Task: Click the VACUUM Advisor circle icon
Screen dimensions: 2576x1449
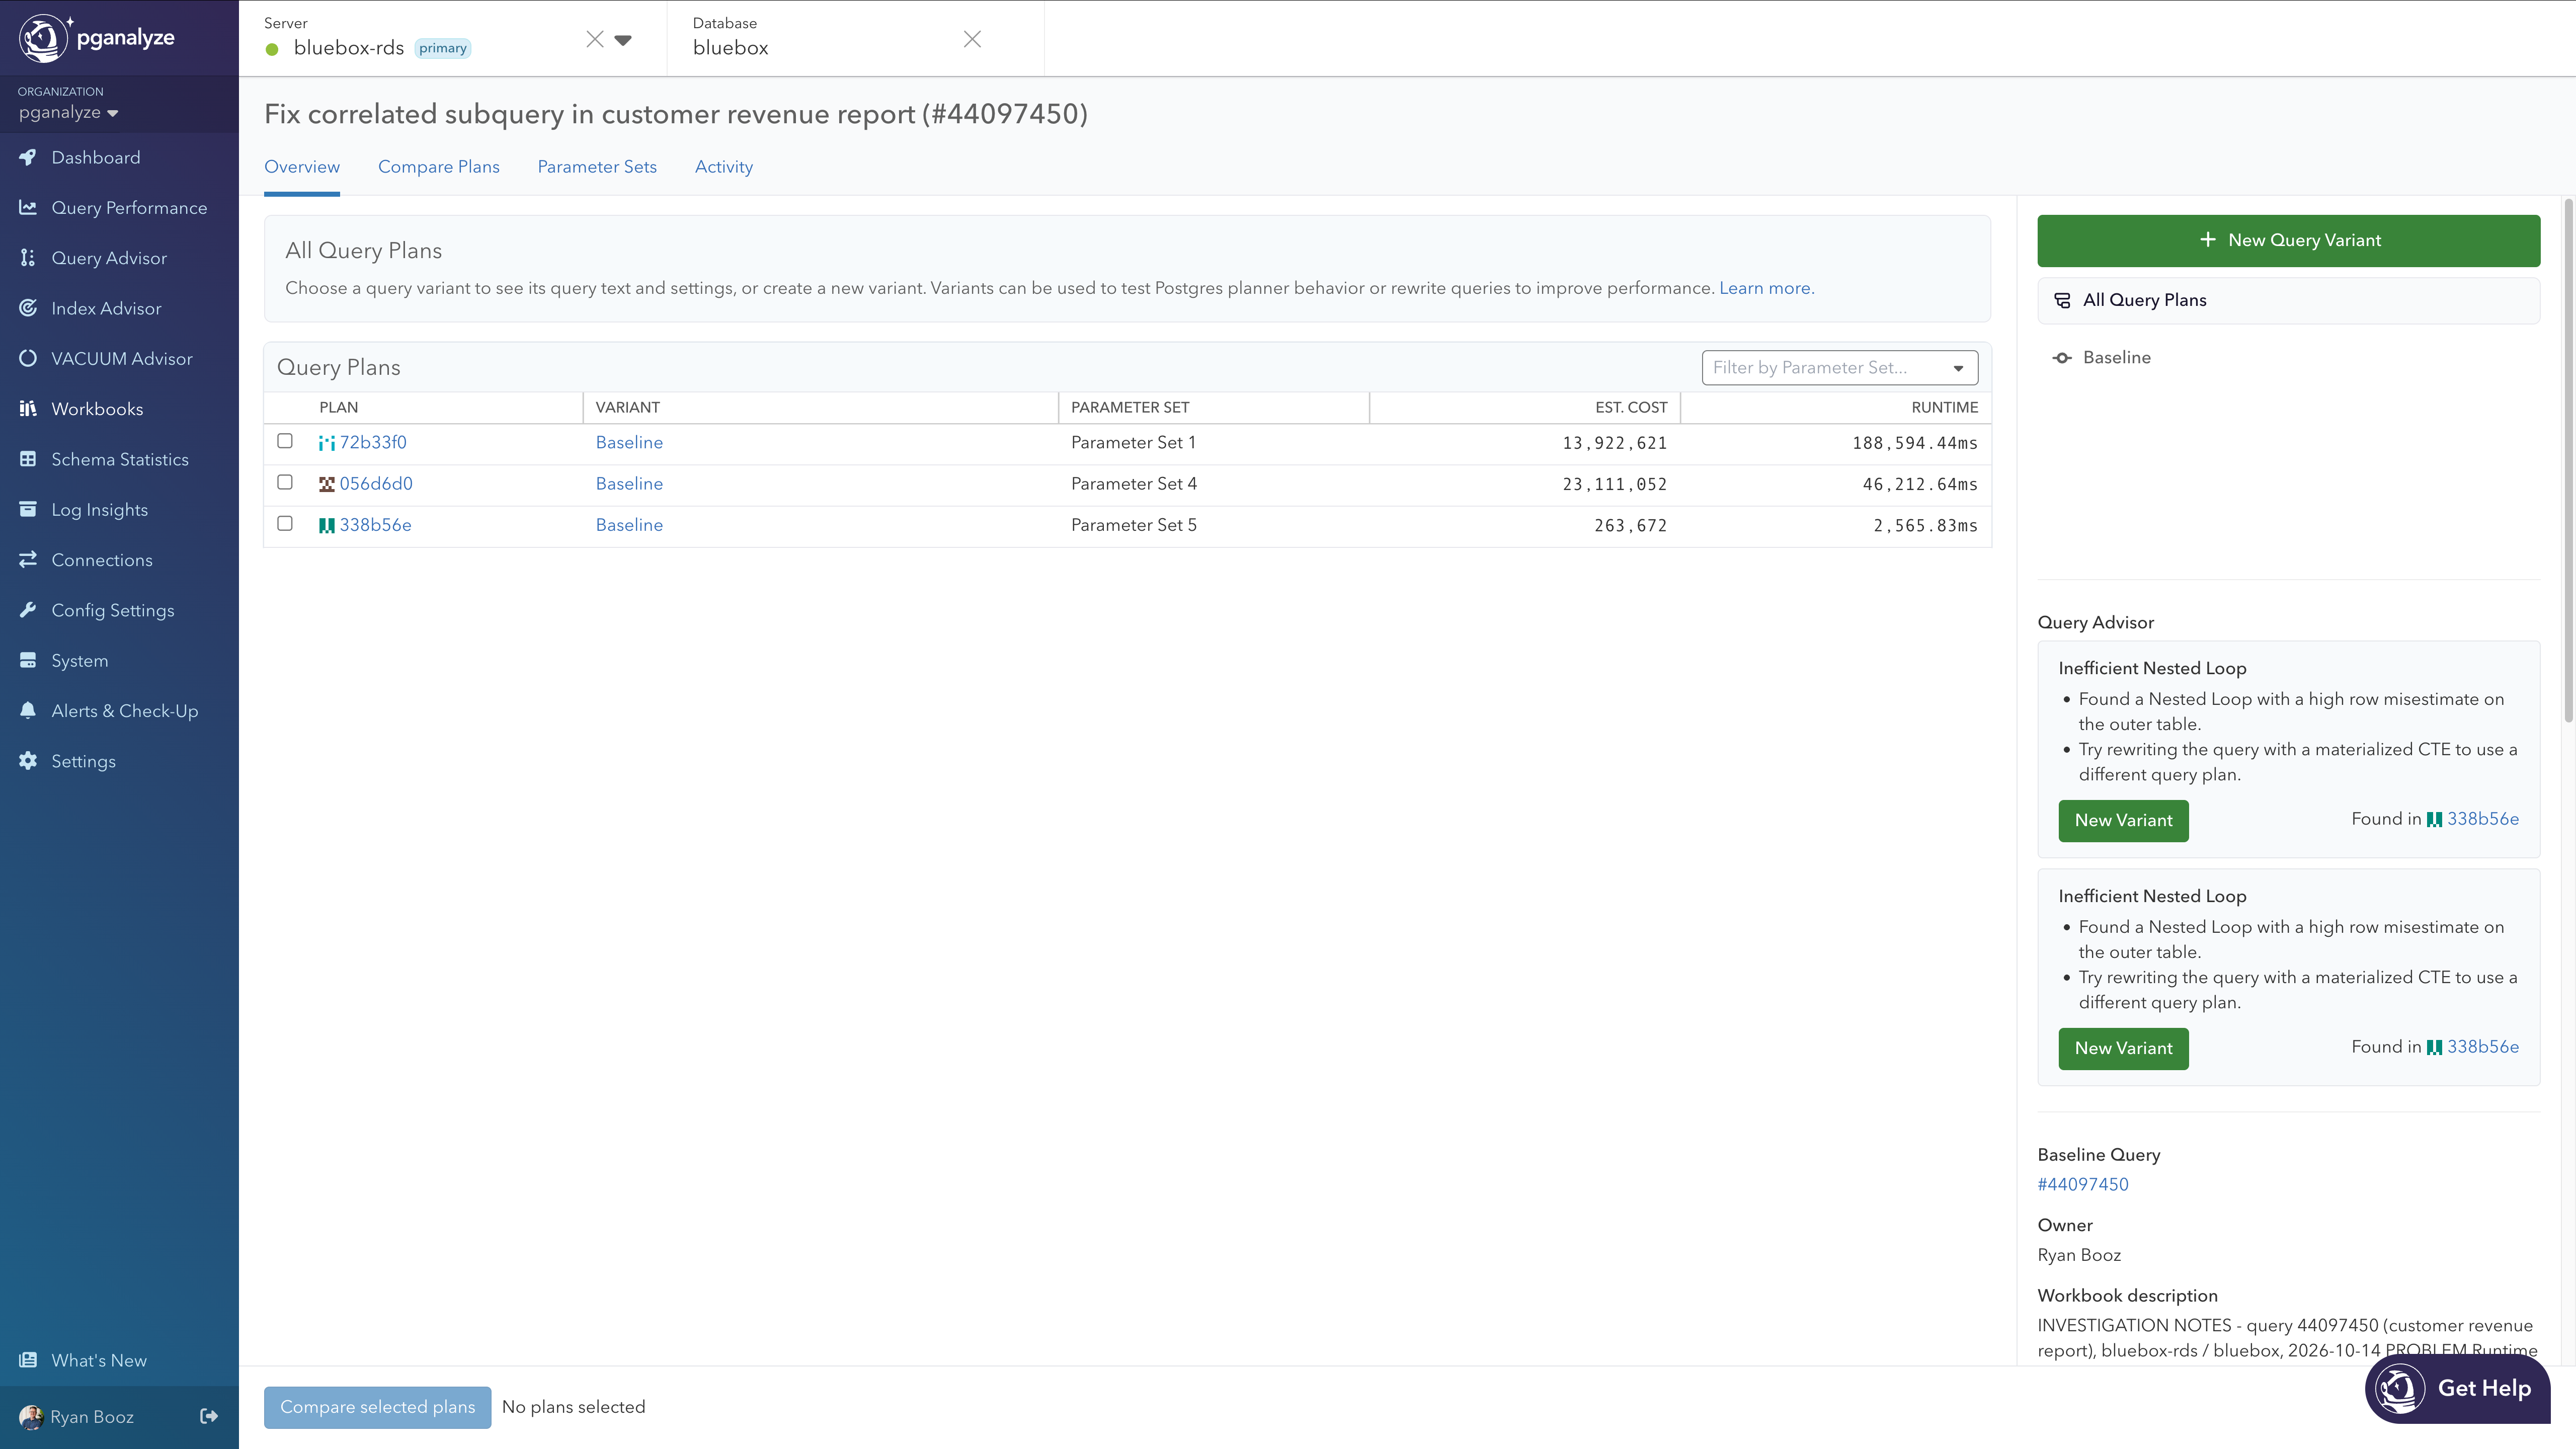Action: point(28,358)
